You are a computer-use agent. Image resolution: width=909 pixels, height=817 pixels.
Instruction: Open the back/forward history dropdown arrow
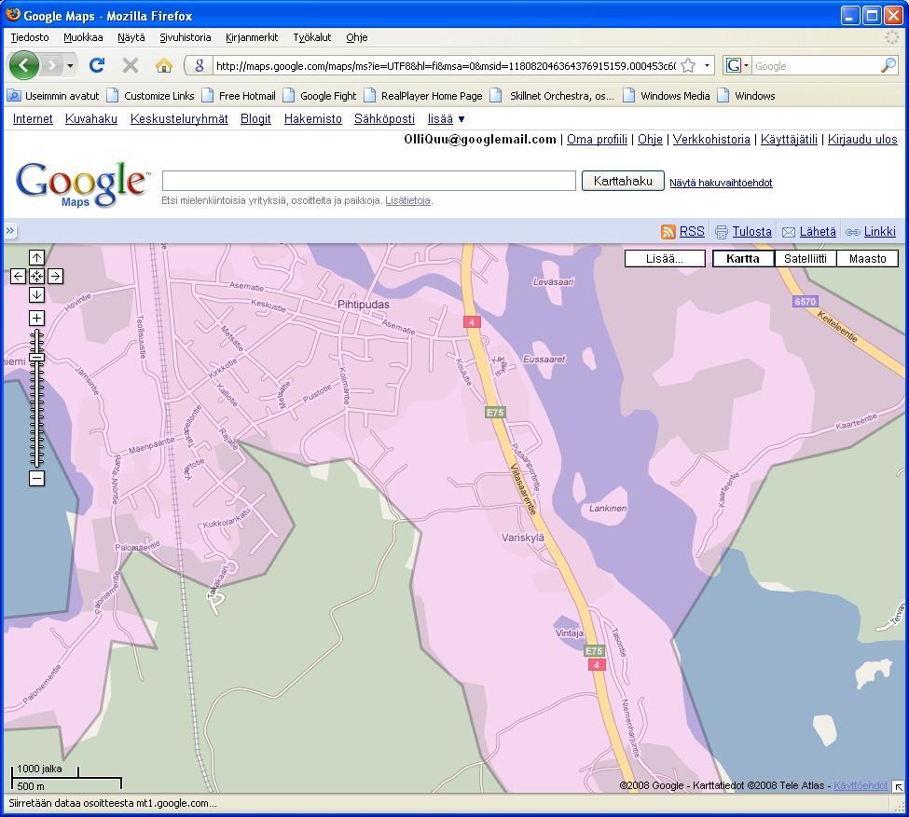click(70, 65)
